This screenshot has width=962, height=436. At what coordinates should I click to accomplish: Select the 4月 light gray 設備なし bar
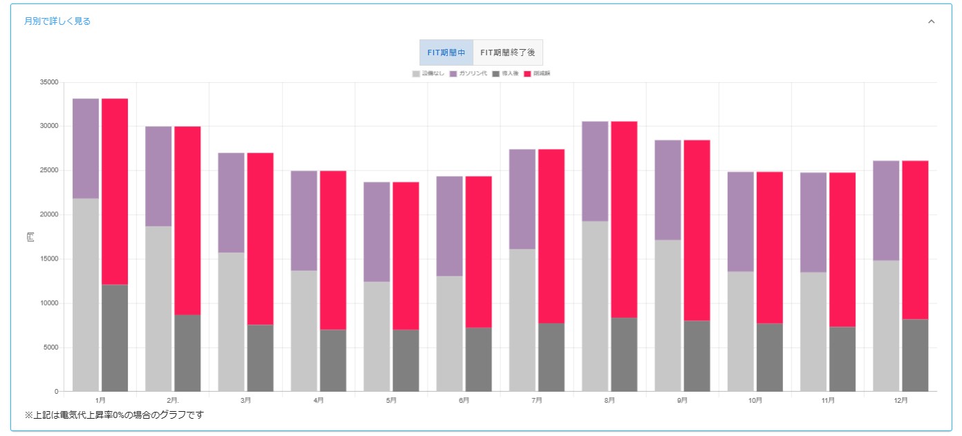point(304,331)
